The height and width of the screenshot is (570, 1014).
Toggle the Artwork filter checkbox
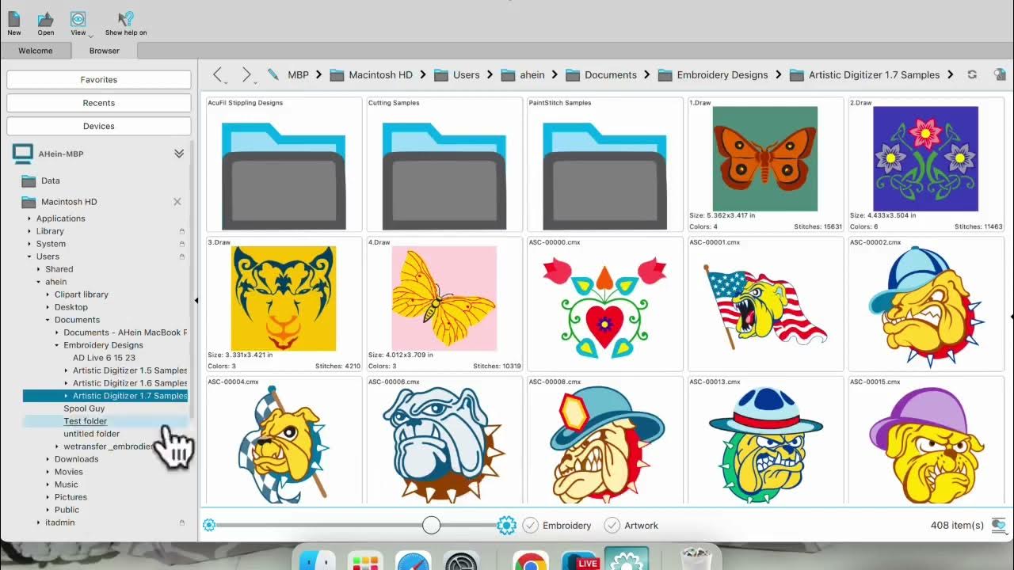coord(612,525)
